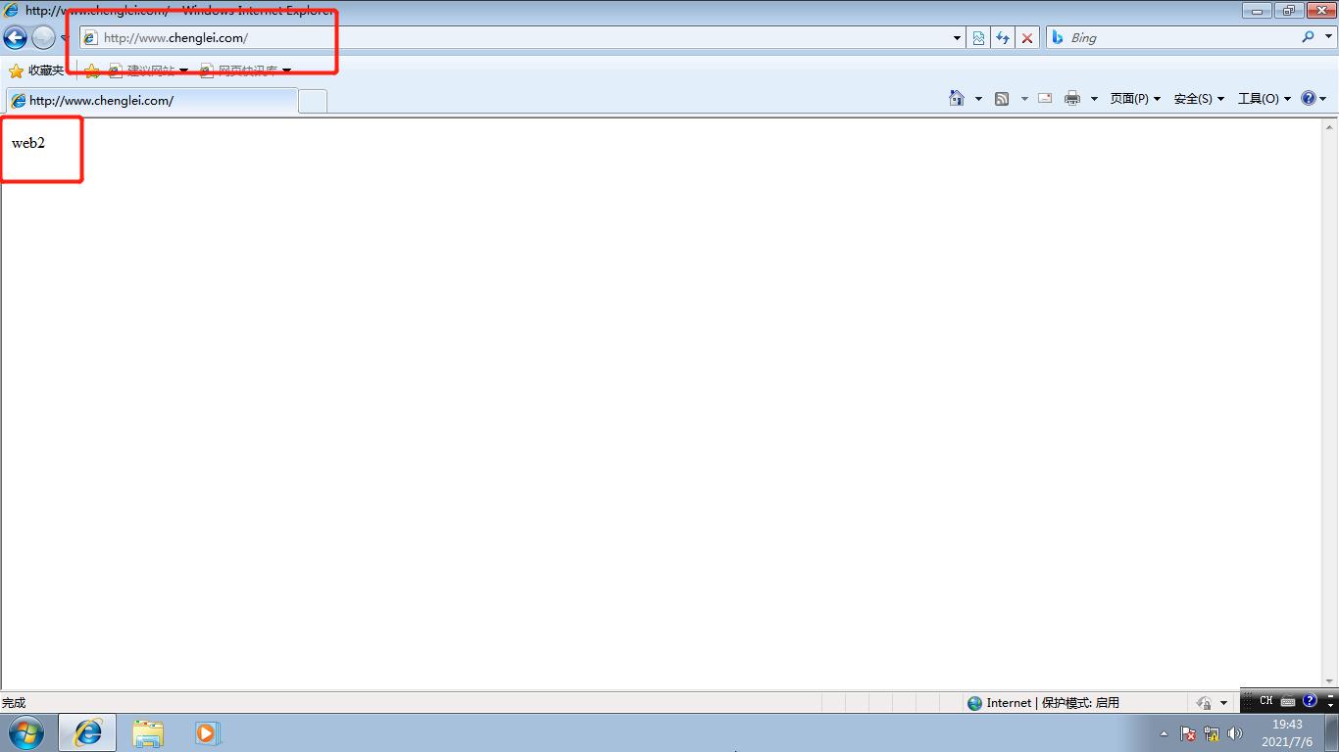1339x752 pixels.
Task: Expand the zoom level dropdown arrow
Action: pyautogui.click(x=1223, y=703)
